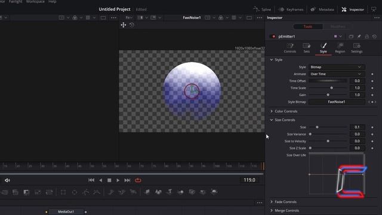Jump to first frame
This screenshot has width=382, height=215.
[91, 180]
